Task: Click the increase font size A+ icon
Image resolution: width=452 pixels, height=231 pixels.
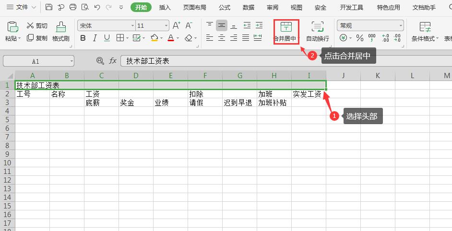Action: 176,25
